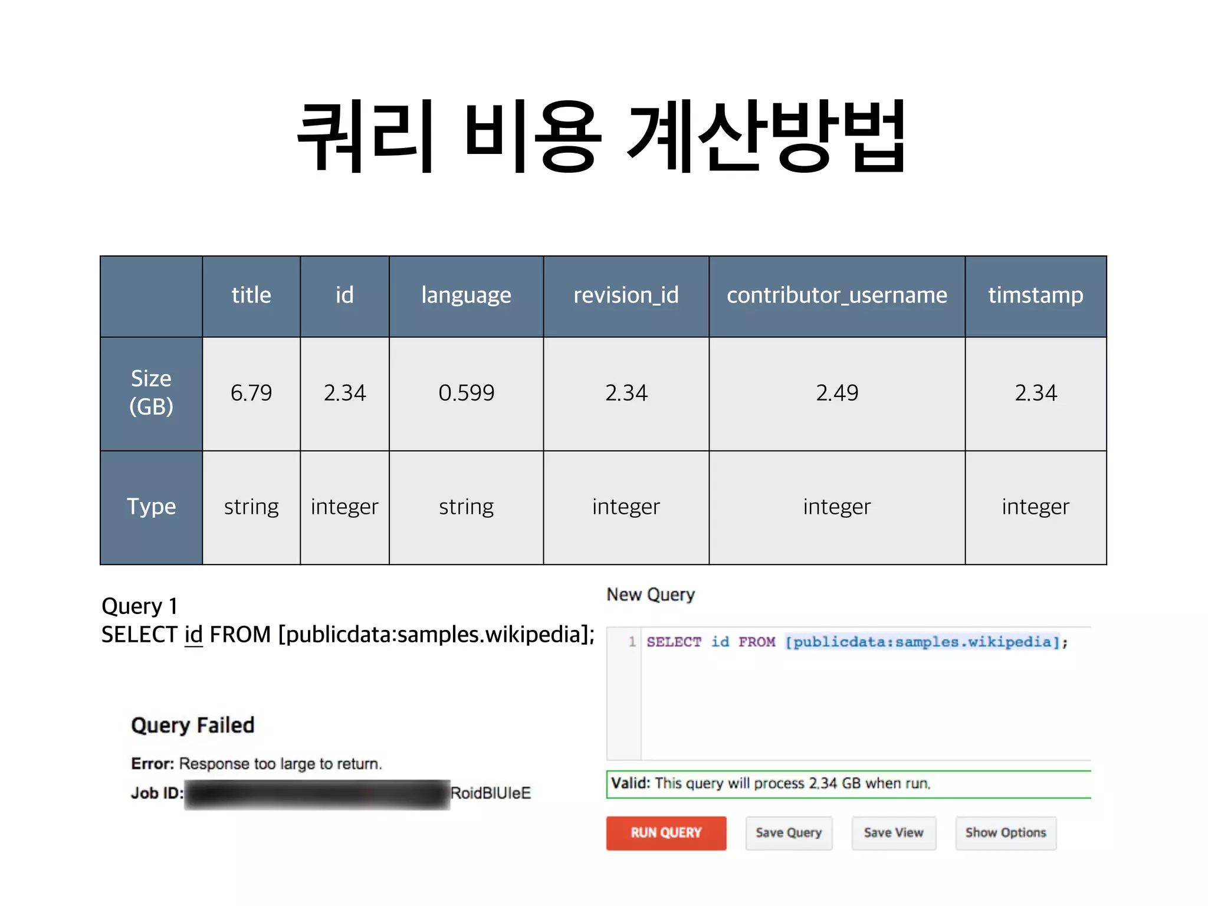Click the 'id' column header

344,296
